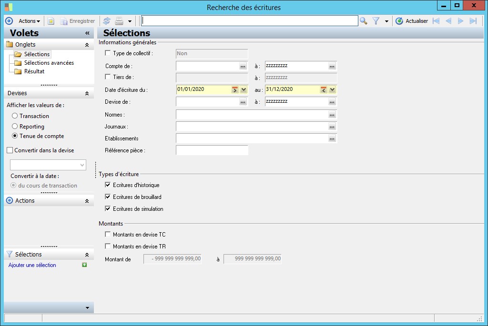
Task: Check the Type de collectif checkbox
Action: click(108, 53)
